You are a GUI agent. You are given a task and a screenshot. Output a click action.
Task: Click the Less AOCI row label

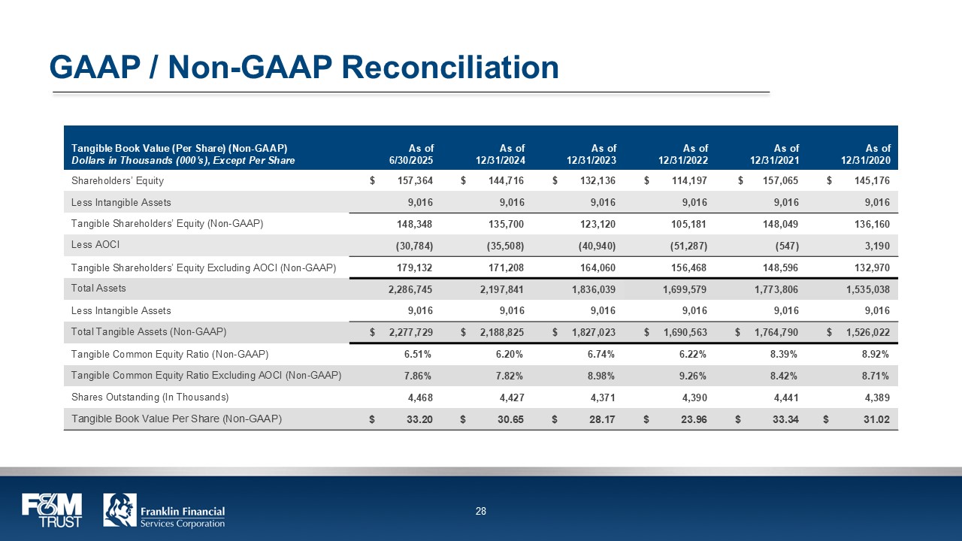[x=95, y=245]
